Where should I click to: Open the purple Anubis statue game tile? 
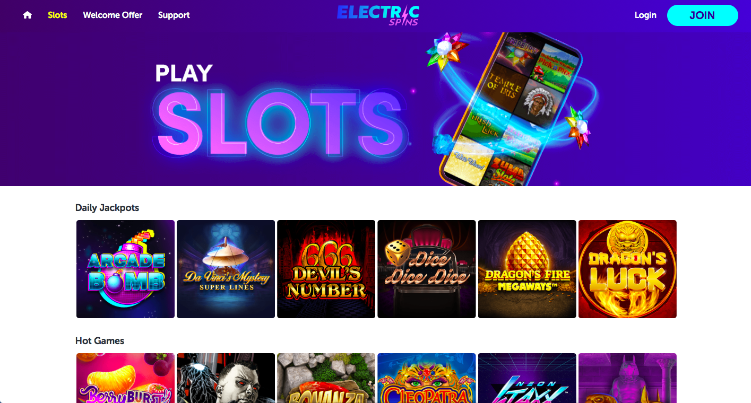pyautogui.click(x=627, y=378)
